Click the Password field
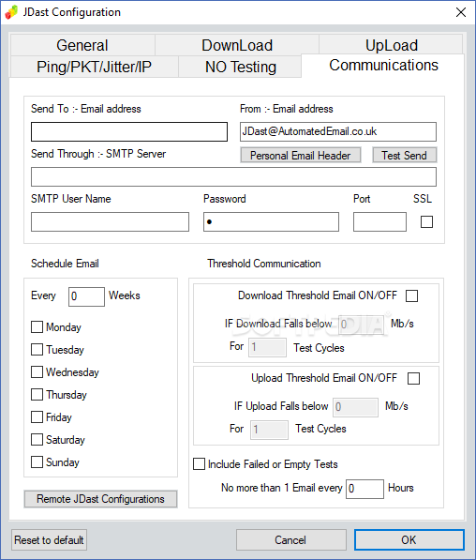This screenshot has width=476, height=560. (271, 221)
